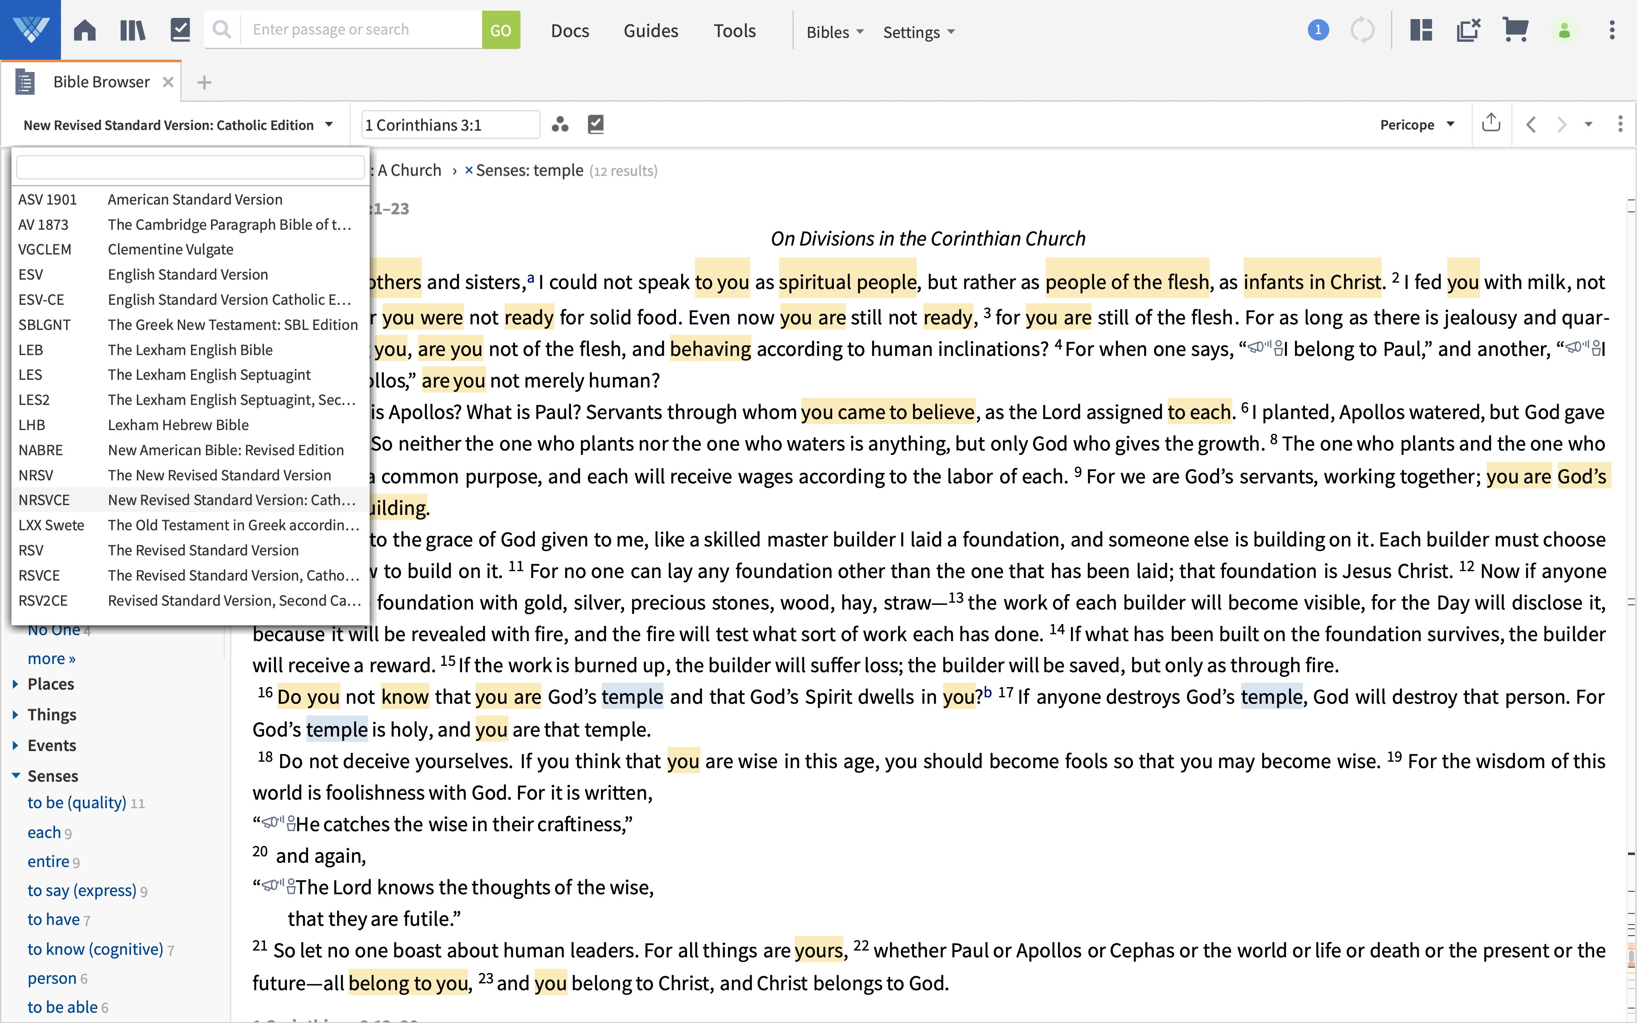Select RSV2CE Second Catholic Edition
The height and width of the screenshot is (1023, 1637).
coord(190,601)
